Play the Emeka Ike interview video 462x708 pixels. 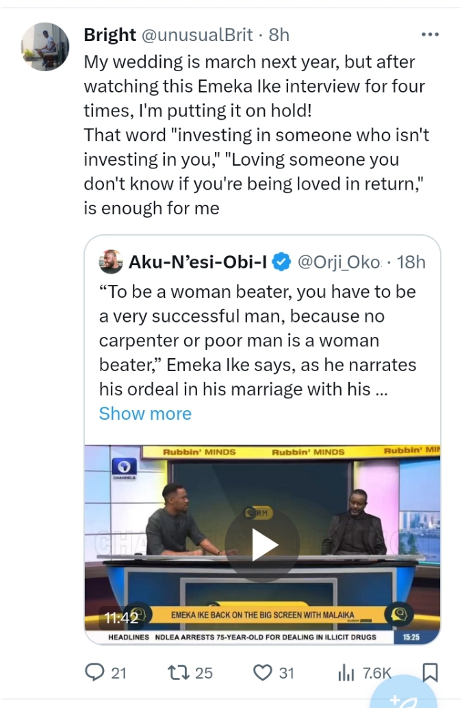point(263,545)
